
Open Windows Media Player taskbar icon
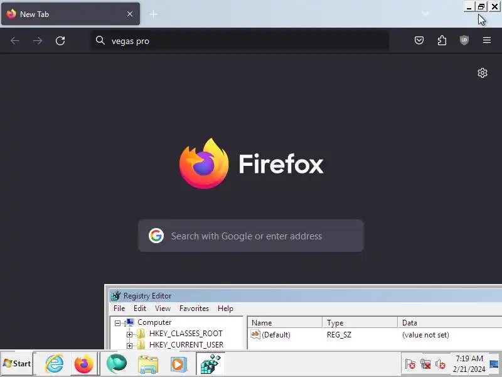pos(179,364)
